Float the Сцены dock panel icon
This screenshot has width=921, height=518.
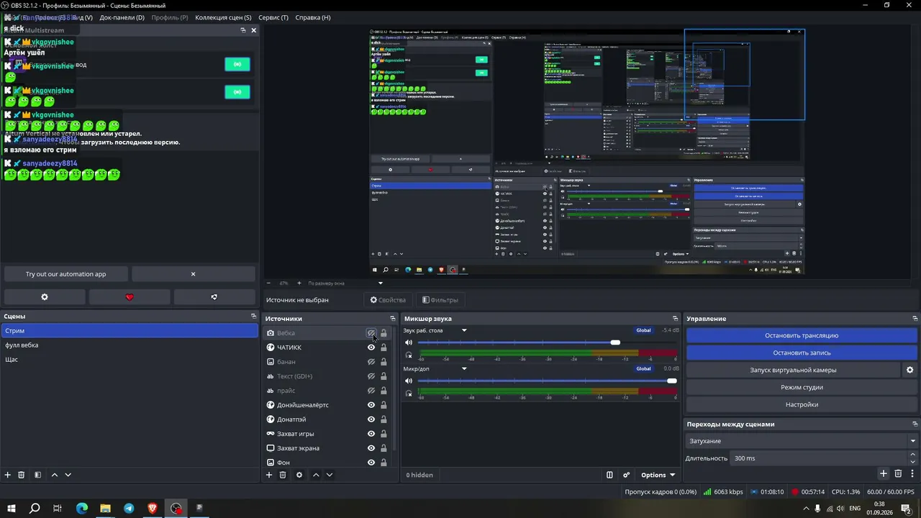(x=253, y=316)
